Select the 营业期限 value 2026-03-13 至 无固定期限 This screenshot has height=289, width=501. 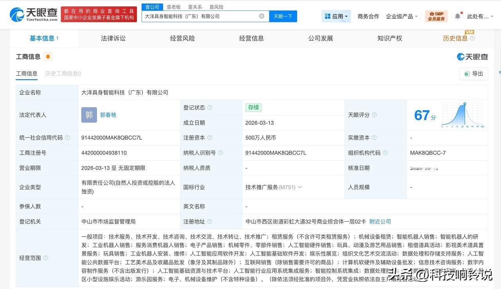coord(114,168)
